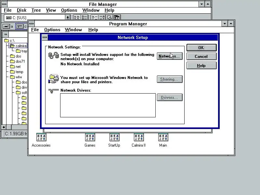Click the grayed-out Drivers... button
Screen dimensions: 260x195
pos(170,97)
